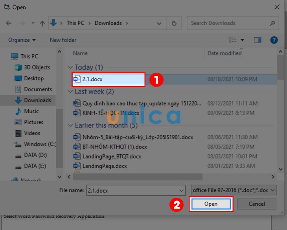Click the Open button
Viewport: 287px width, 230px height.
pyautogui.click(x=211, y=204)
